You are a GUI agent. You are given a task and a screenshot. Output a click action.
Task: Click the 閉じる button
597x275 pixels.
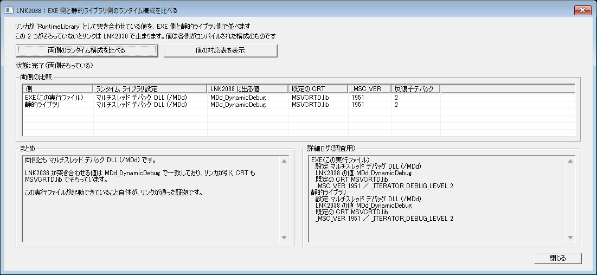click(558, 258)
